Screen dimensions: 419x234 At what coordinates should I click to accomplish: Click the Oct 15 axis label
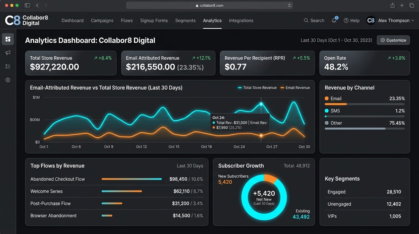[x=174, y=147]
